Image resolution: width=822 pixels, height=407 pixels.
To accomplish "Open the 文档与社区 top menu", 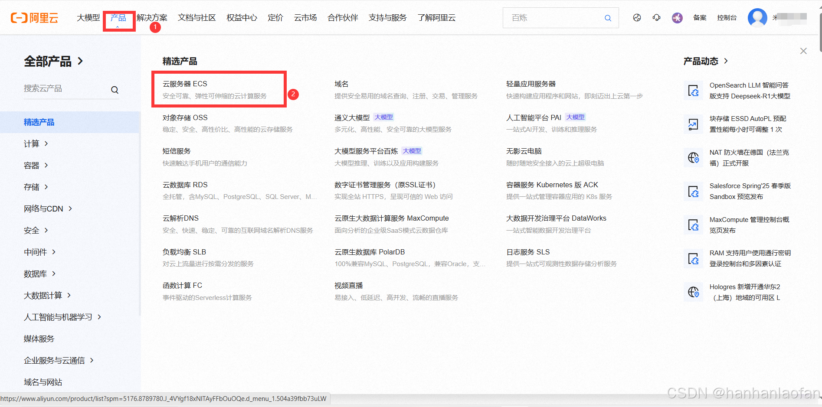I will tap(196, 18).
